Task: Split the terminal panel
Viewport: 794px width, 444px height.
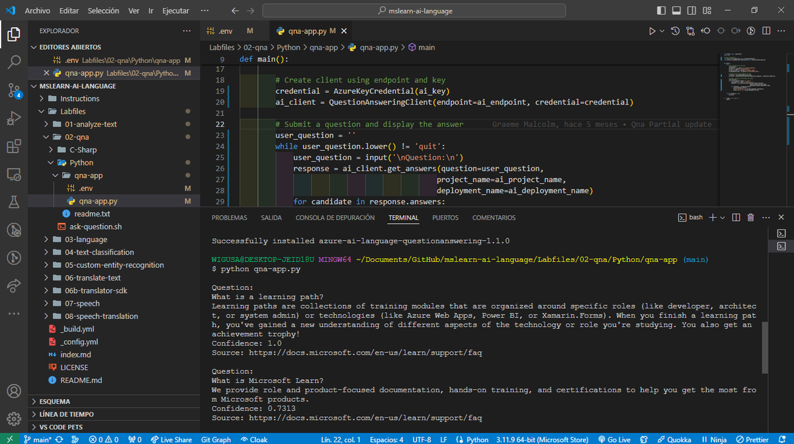Action: tap(736, 217)
